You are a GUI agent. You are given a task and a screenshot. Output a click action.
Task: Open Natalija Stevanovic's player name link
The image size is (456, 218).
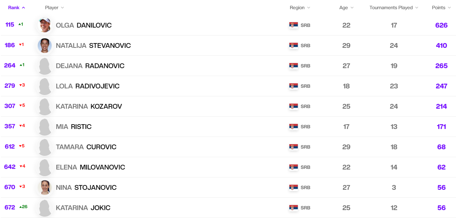tap(93, 46)
